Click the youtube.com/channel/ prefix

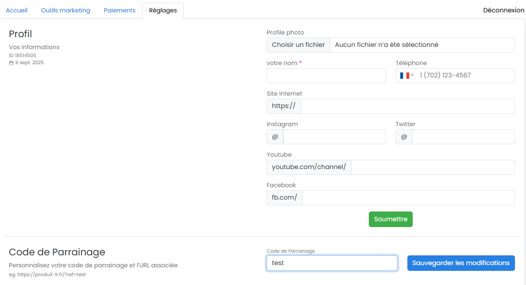click(309, 167)
